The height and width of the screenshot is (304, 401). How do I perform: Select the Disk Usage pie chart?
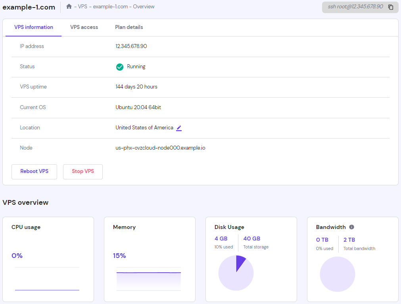[x=236, y=273]
